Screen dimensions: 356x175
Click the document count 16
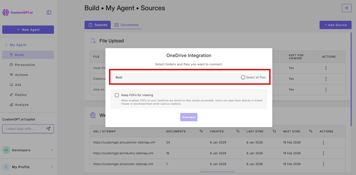168,153
